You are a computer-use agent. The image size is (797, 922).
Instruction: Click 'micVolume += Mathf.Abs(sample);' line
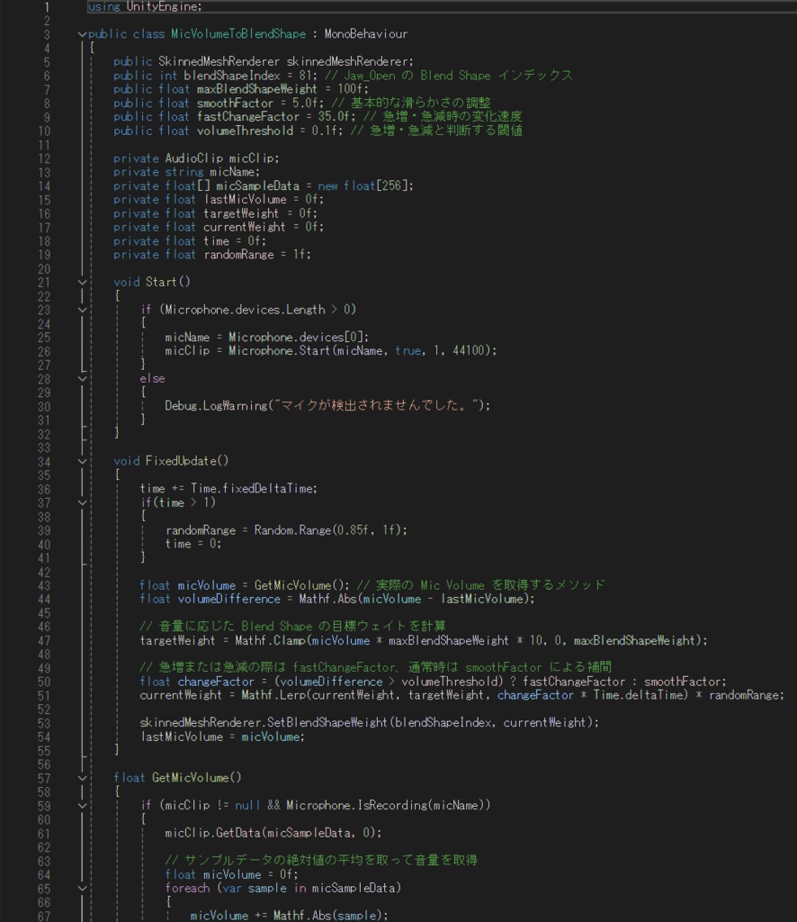click(x=289, y=916)
